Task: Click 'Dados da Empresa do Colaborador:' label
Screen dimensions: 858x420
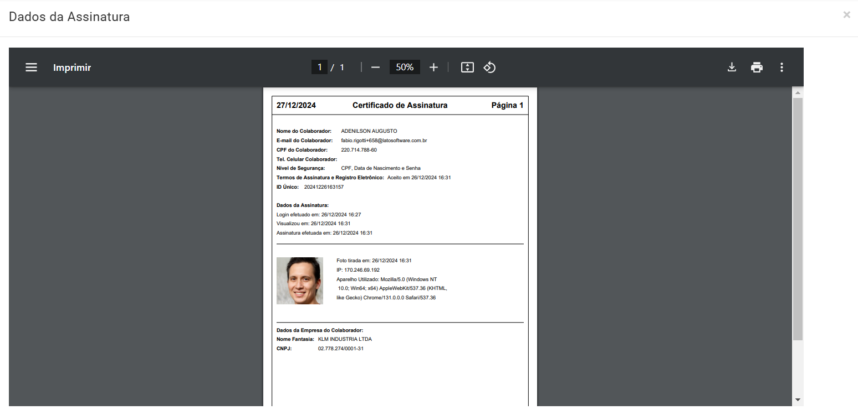Action: point(320,330)
